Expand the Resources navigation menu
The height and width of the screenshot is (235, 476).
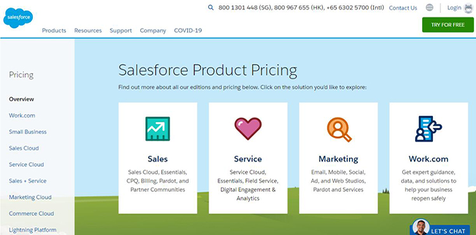(88, 30)
